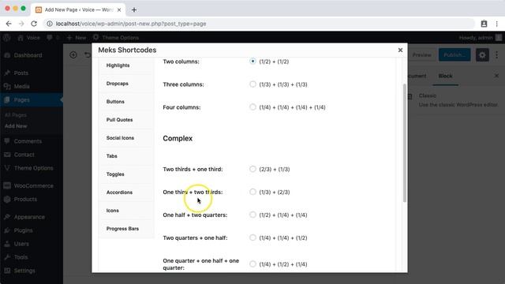The height and width of the screenshot is (284, 505).
Task: Open the Dropcaps shortcode tab
Action: (x=126, y=84)
